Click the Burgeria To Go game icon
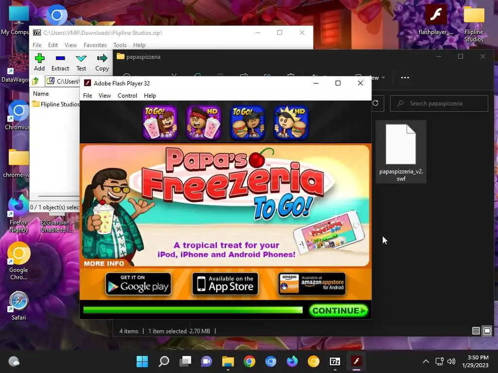498x373 pixels. tap(248, 123)
